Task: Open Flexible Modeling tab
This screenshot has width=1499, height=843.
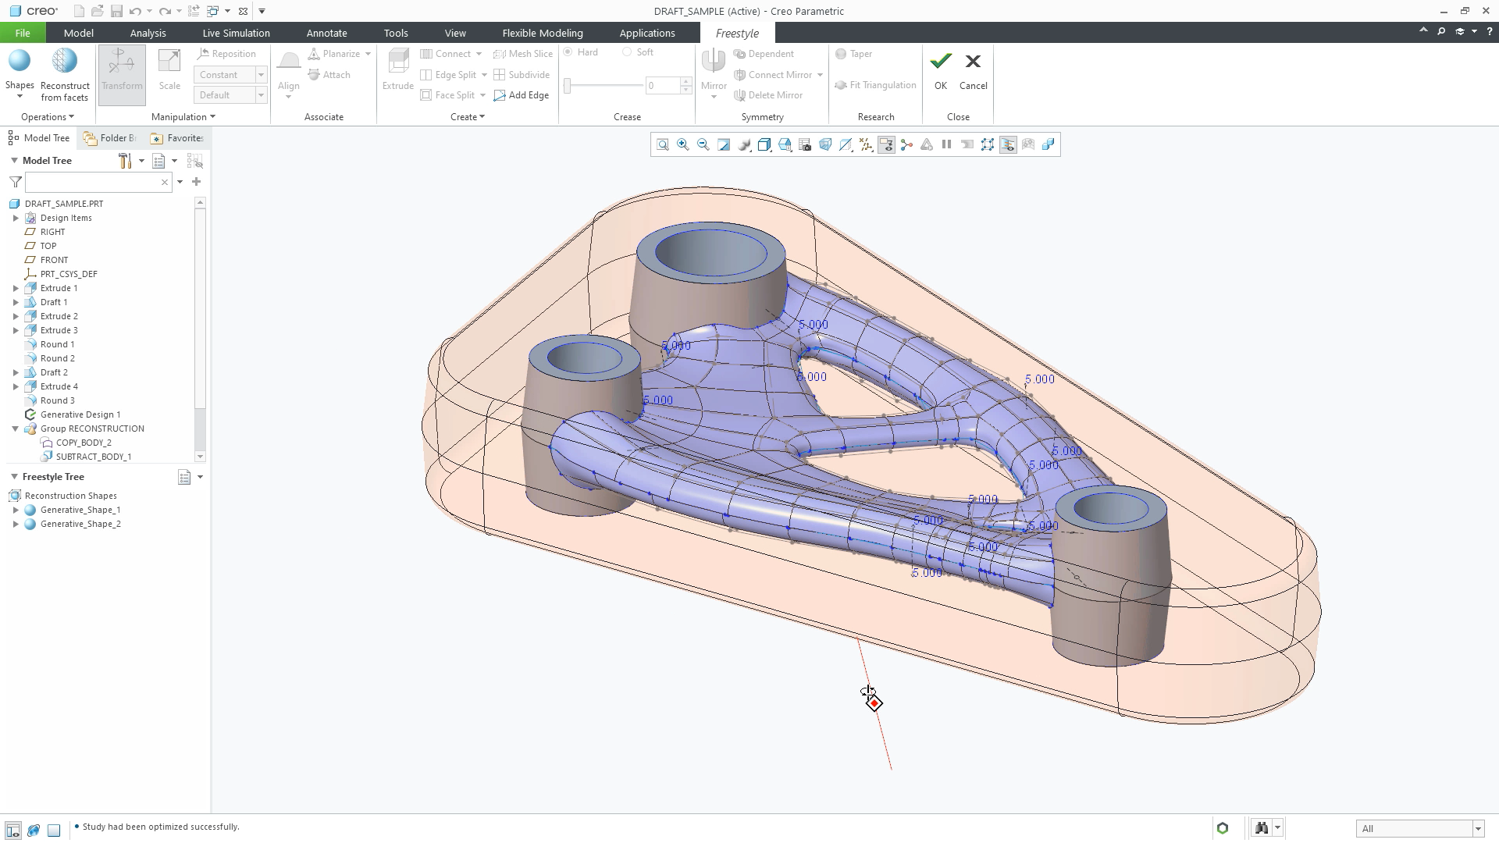Action: coord(543,33)
